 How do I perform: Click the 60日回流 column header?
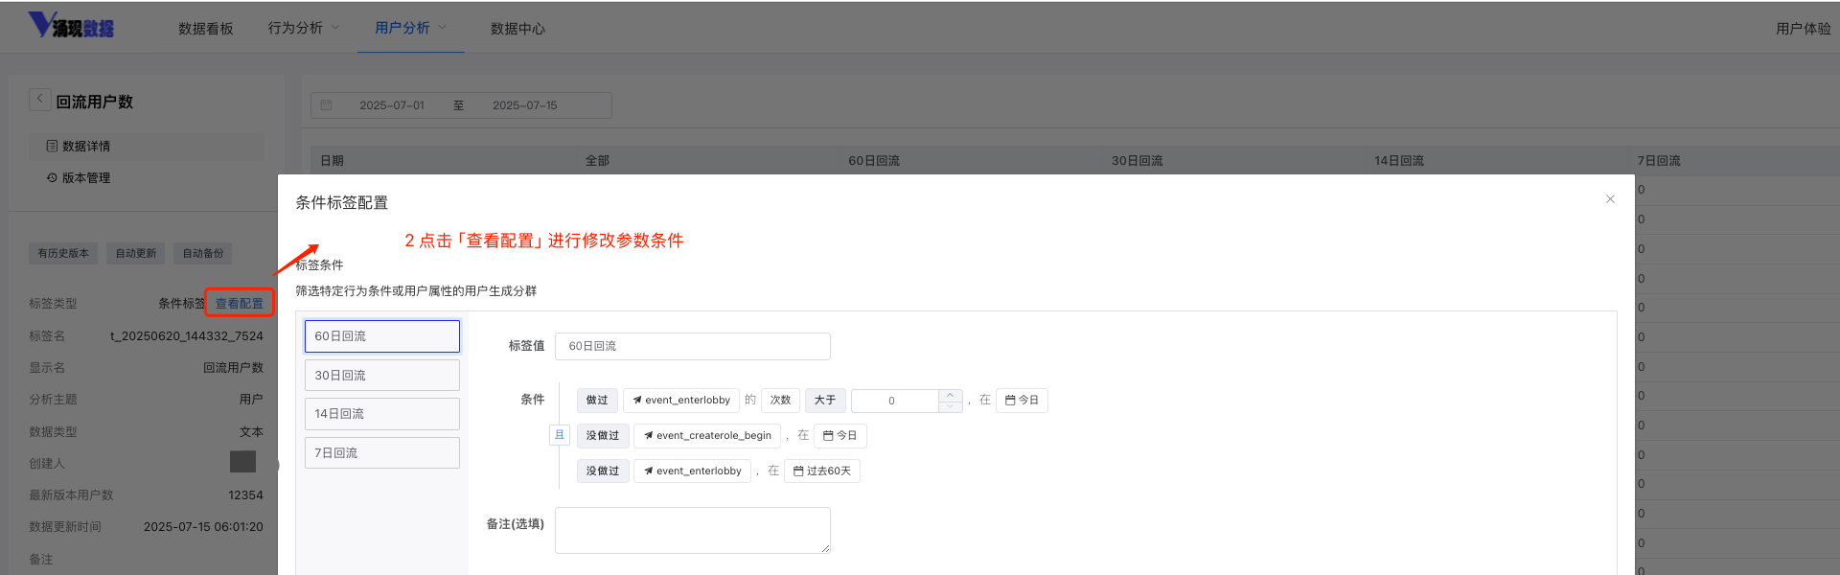[874, 161]
